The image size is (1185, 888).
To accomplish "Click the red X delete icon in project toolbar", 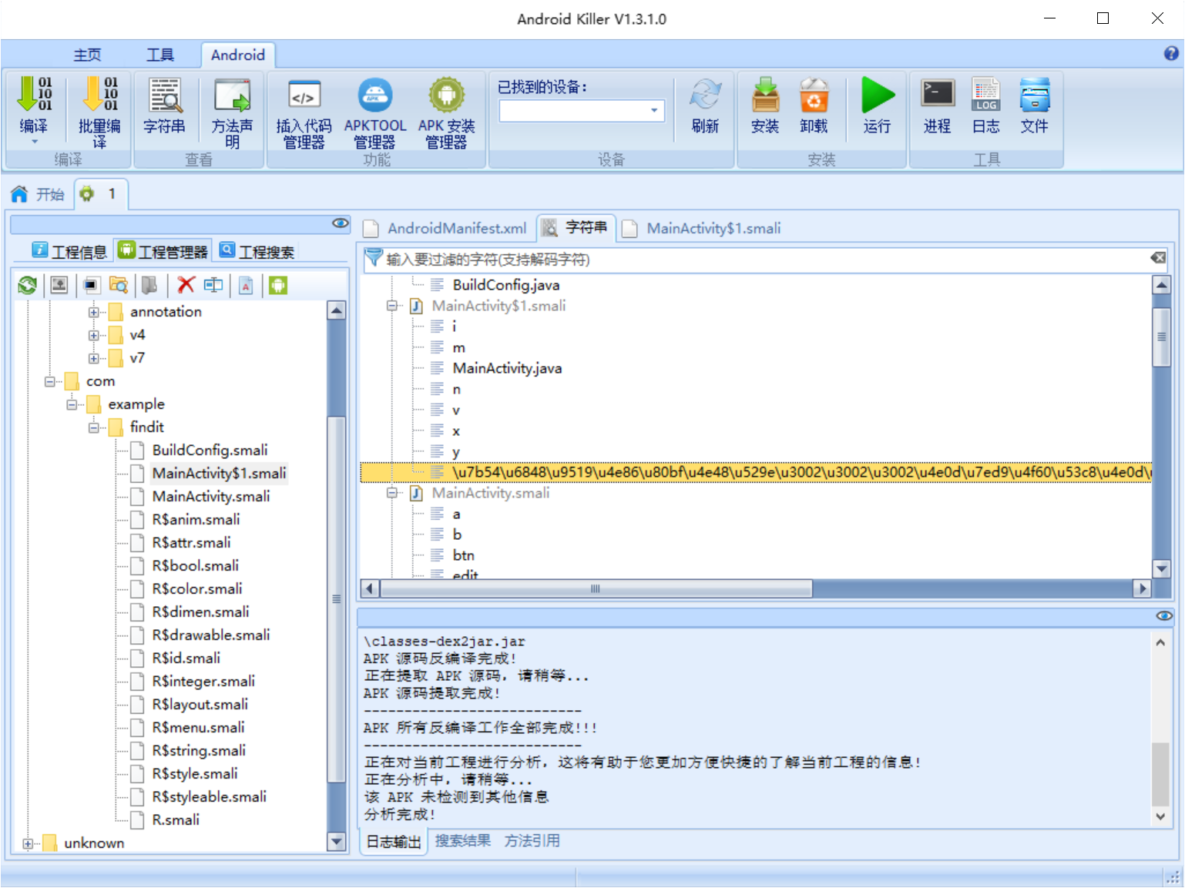I will click(186, 285).
